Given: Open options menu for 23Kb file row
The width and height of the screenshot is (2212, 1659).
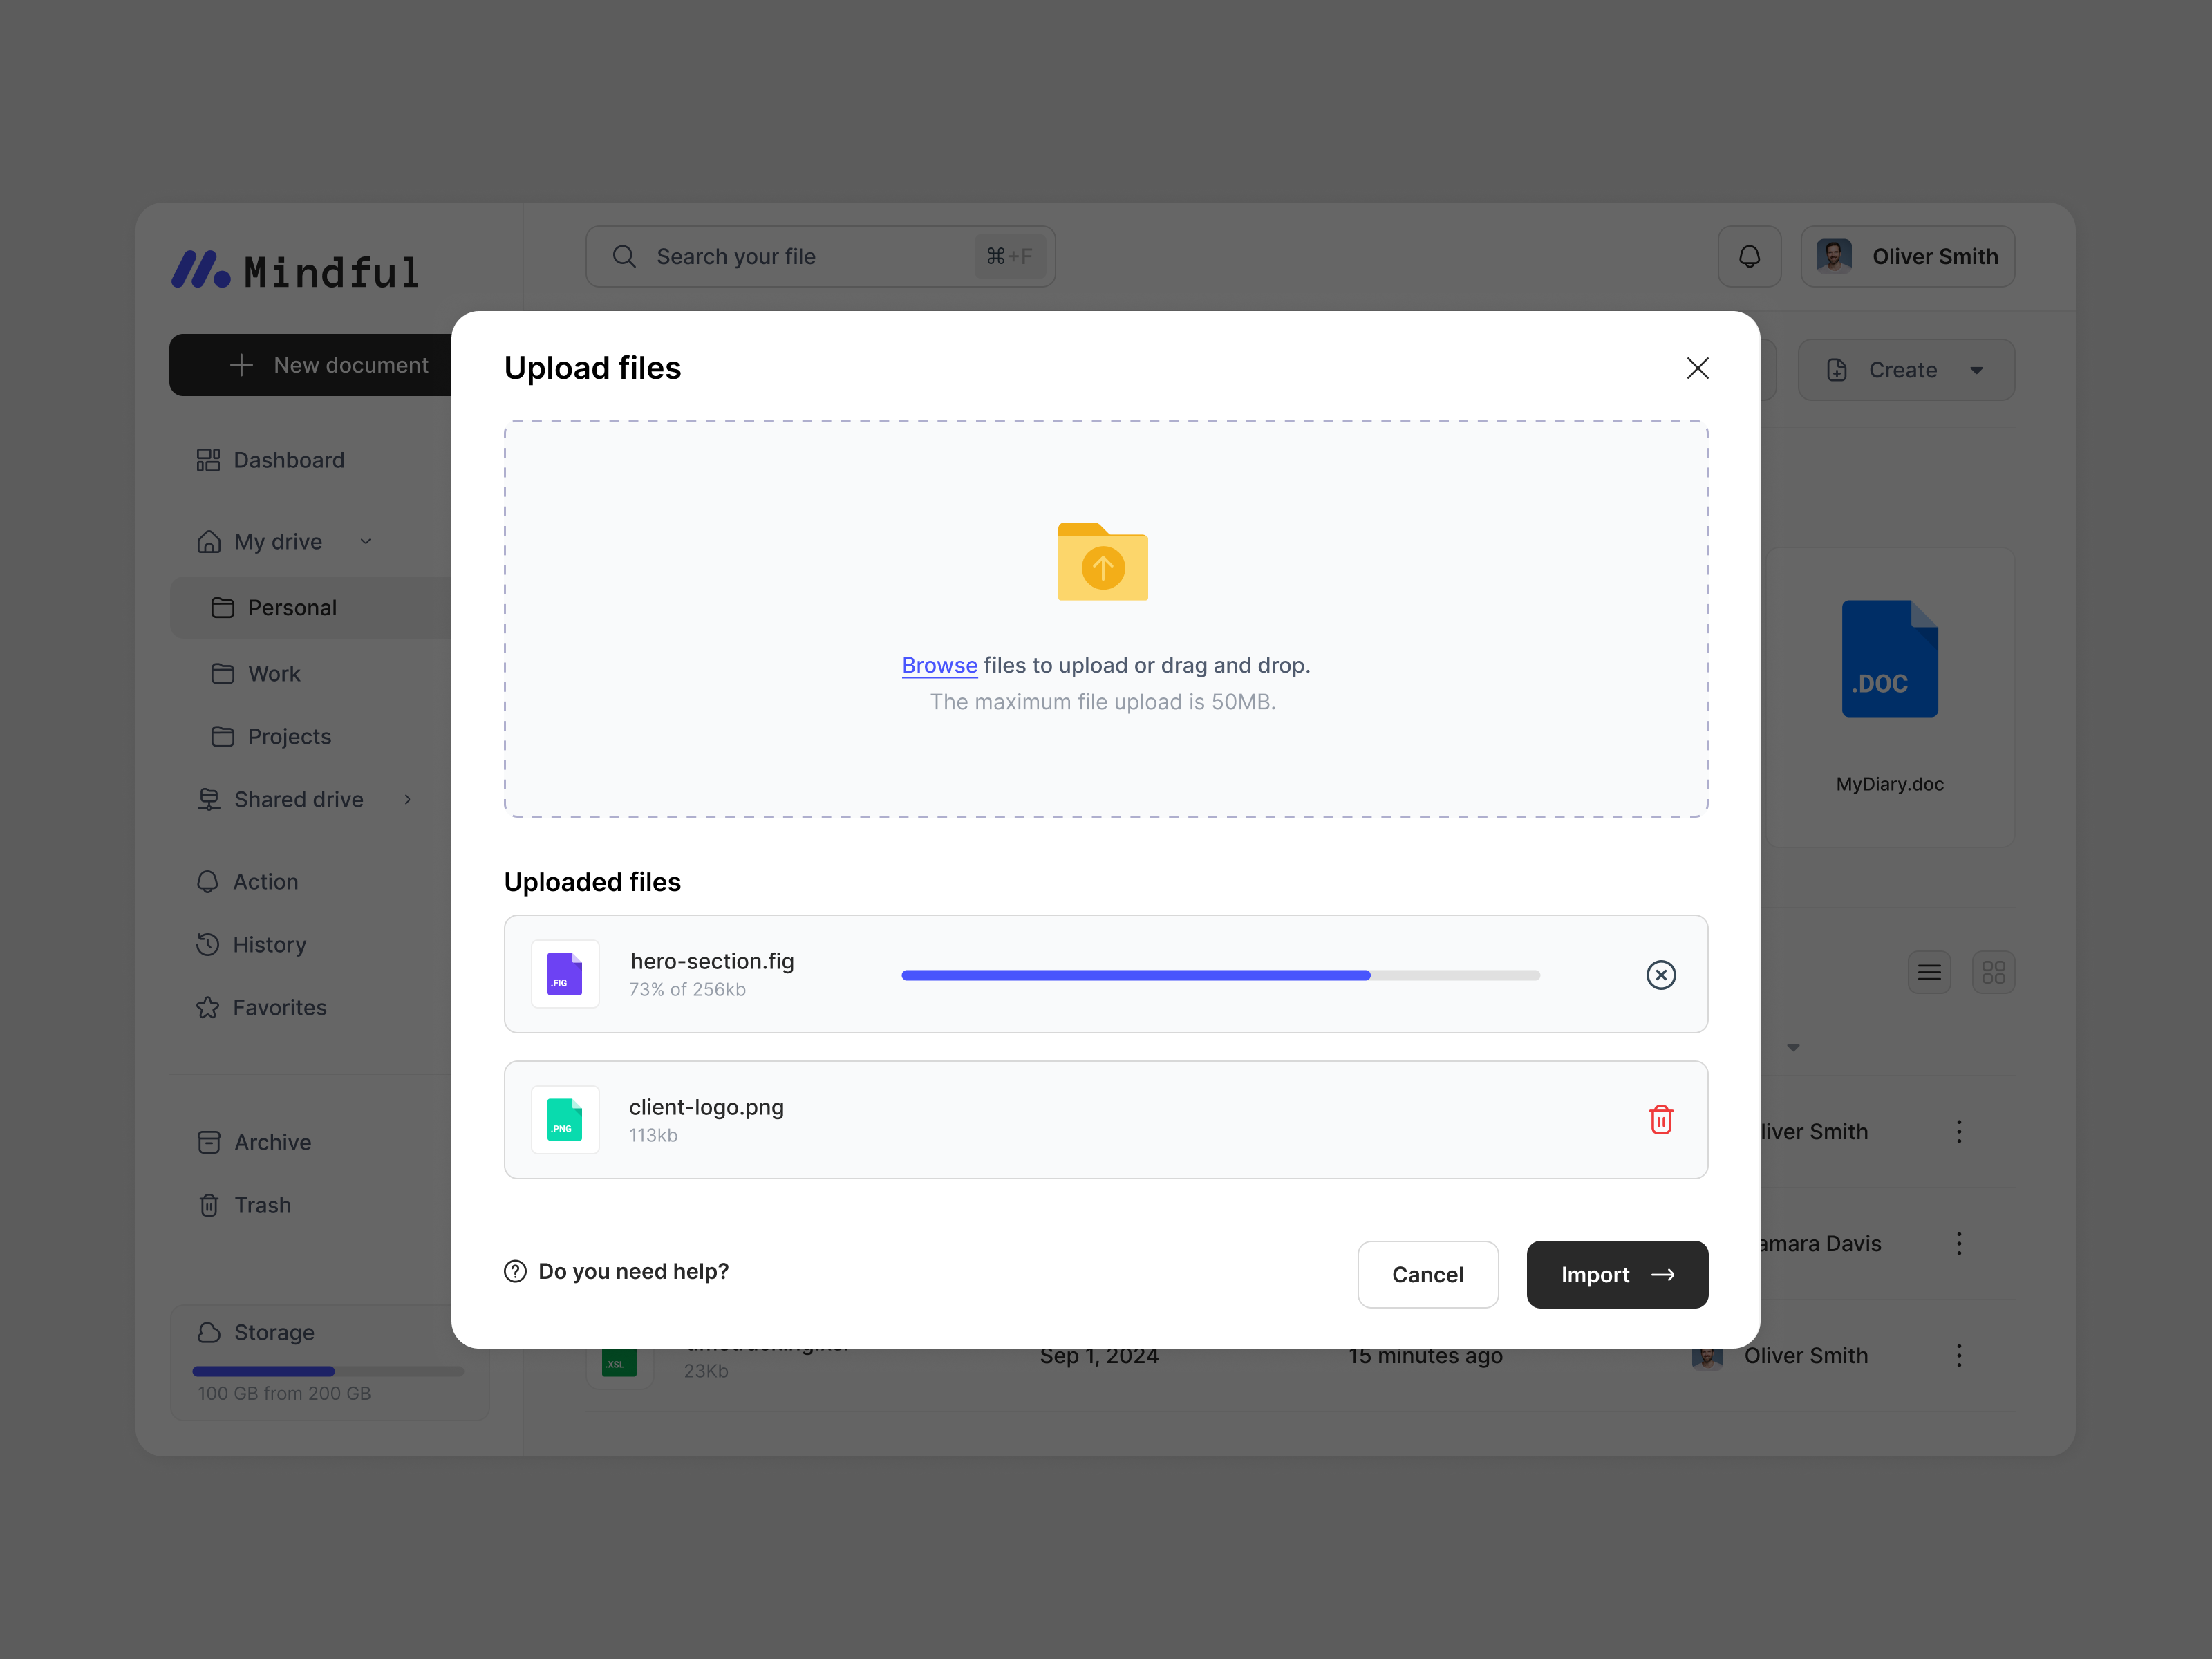Looking at the screenshot, I should [x=1959, y=1355].
